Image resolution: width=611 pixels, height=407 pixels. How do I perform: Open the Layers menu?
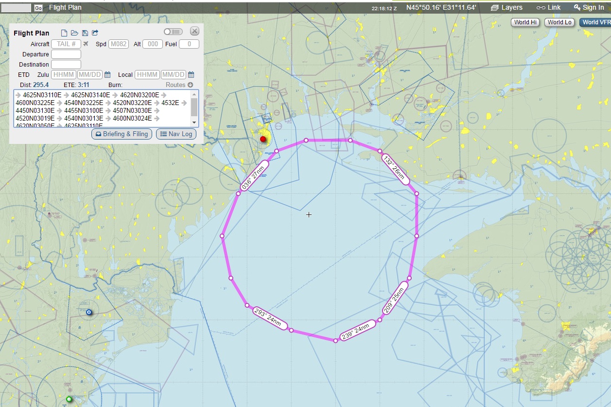pyautogui.click(x=506, y=7)
